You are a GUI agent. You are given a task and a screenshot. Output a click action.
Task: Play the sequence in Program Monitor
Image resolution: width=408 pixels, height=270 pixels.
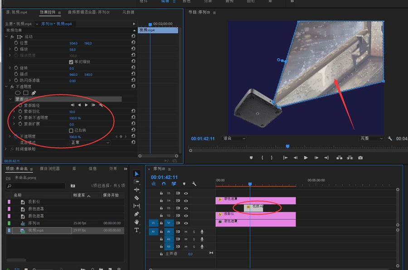coord(306,158)
